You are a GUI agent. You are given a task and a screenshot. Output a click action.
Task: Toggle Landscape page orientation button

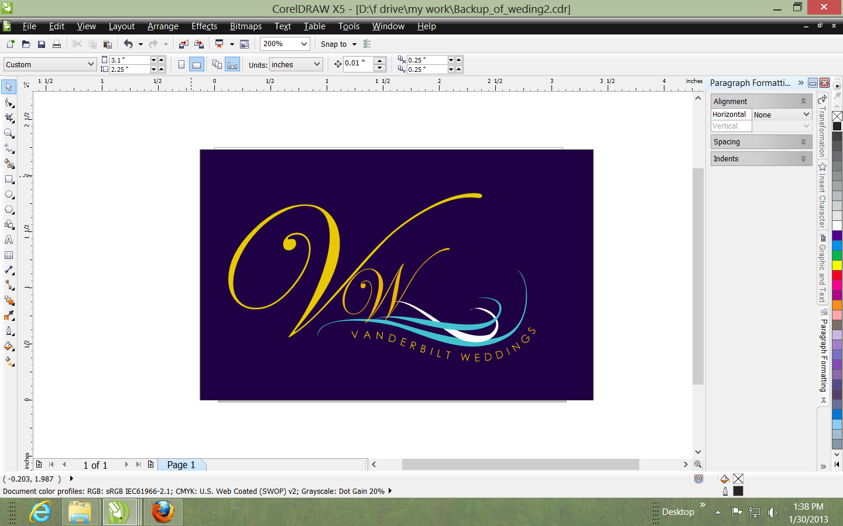pyautogui.click(x=197, y=65)
